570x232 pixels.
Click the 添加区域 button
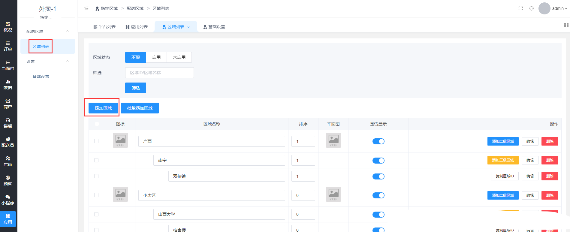click(x=103, y=108)
